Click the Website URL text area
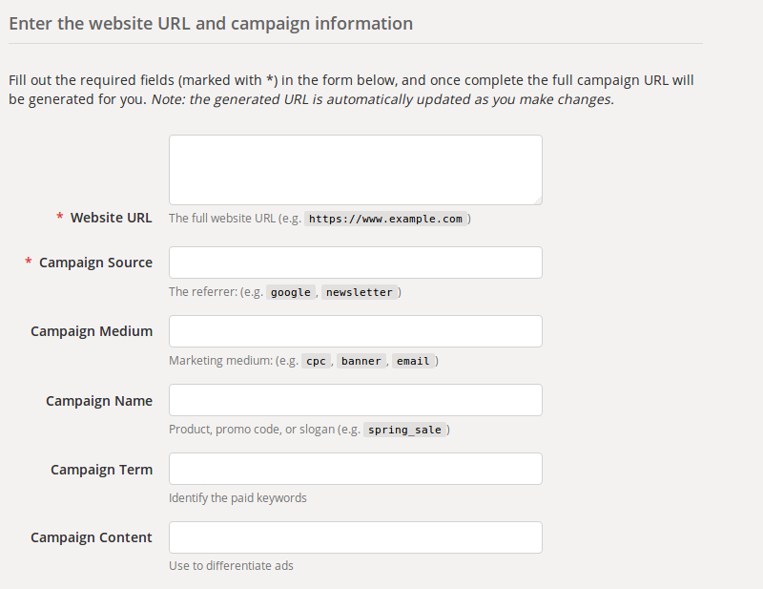763x589 pixels. tap(355, 169)
